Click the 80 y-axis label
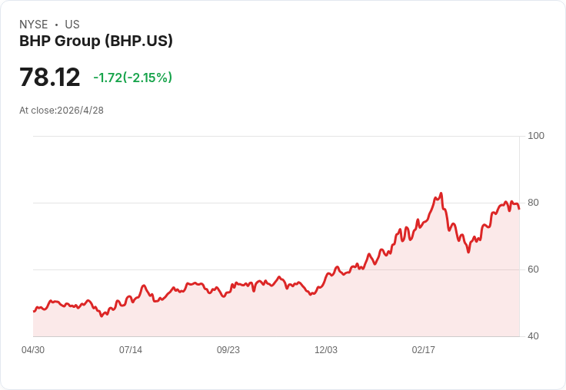 pos(533,203)
